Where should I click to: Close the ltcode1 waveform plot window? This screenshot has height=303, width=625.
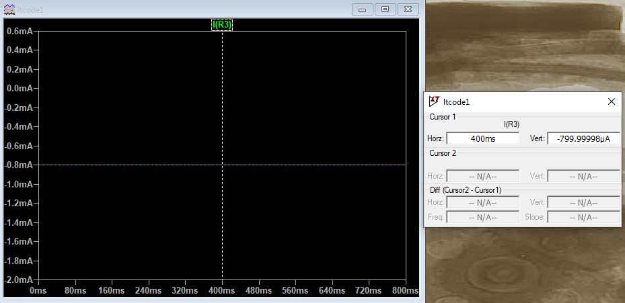pyautogui.click(x=407, y=9)
